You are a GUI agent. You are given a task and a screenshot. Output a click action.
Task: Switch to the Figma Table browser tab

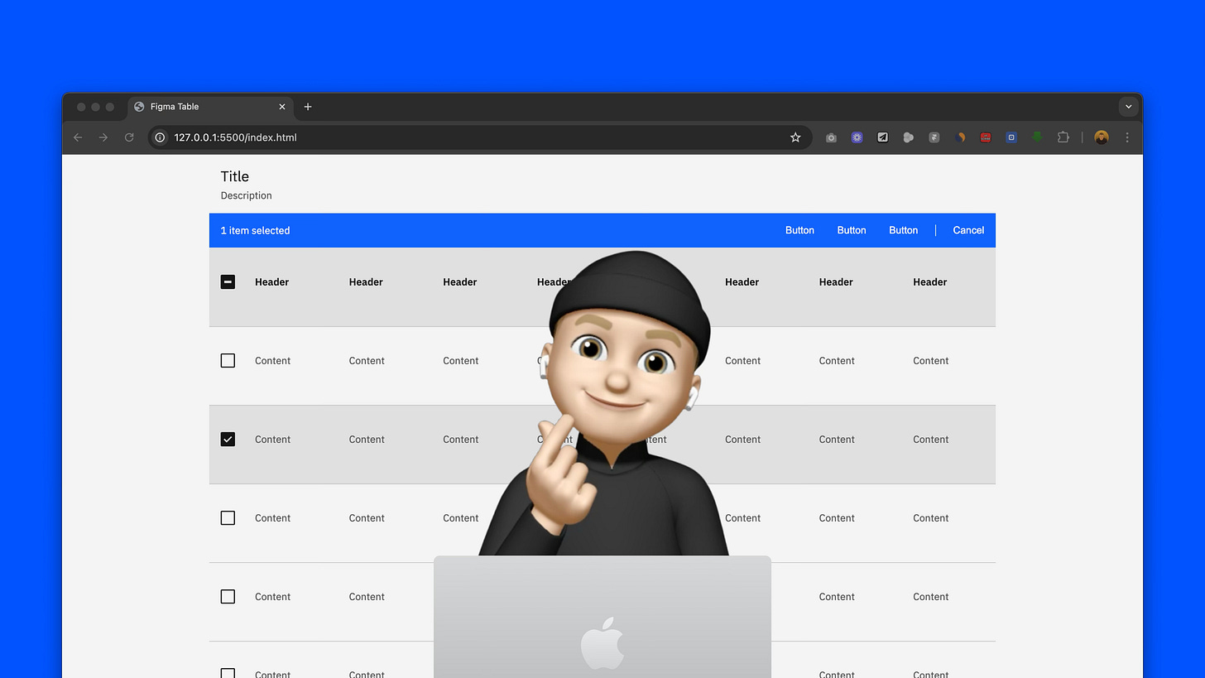coord(199,106)
